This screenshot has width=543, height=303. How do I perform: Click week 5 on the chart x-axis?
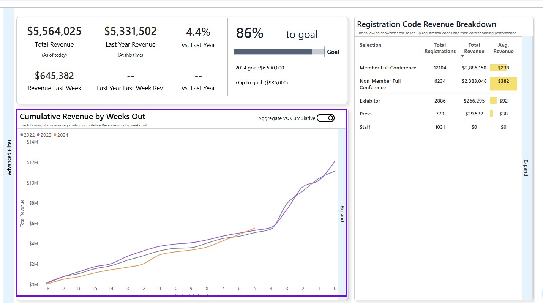(x=255, y=289)
